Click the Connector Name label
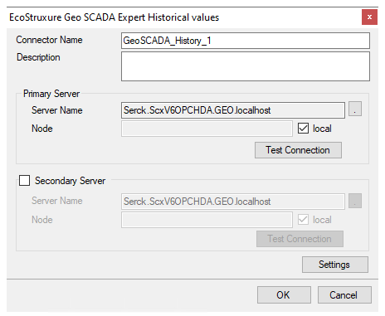The width and height of the screenshot is (385, 316). [x=49, y=40]
